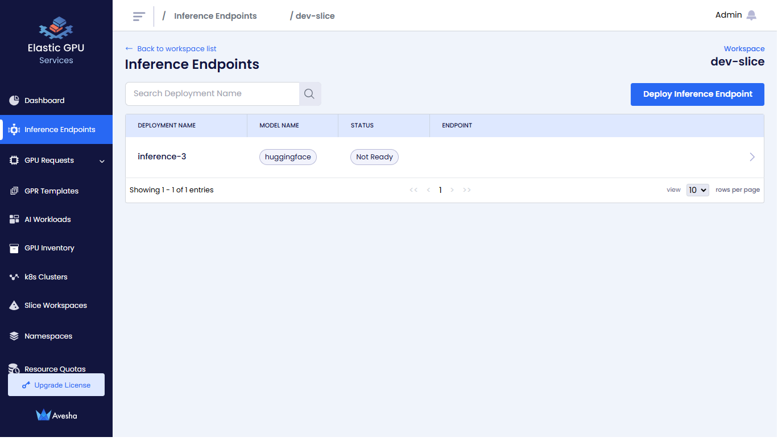This screenshot has width=782, height=445.
Task: Click the Dashboard pie chart icon
Action: pyautogui.click(x=14, y=101)
